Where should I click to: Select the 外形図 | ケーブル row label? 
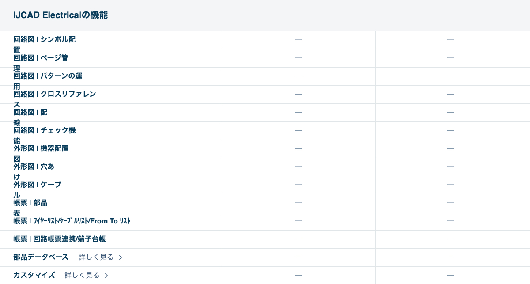point(37,185)
